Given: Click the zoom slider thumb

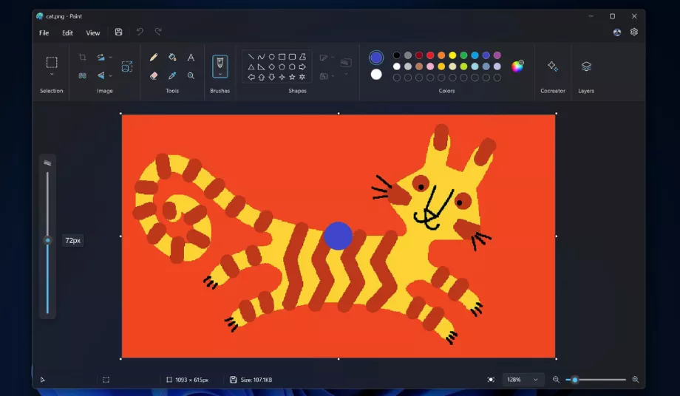Looking at the screenshot, I should tap(575, 380).
